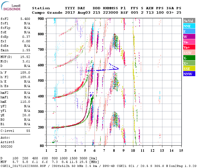This screenshot has width=197, height=168.
Task: Select the NoVal legend swatch
Action: [x=189, y=21]
